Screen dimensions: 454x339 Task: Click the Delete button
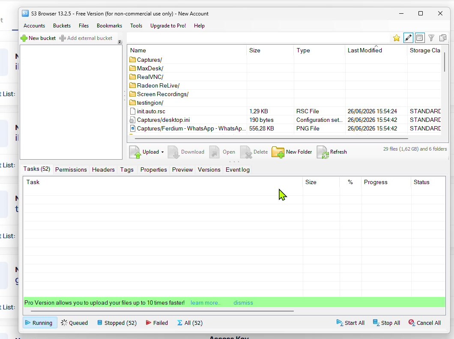pos(254,152)
